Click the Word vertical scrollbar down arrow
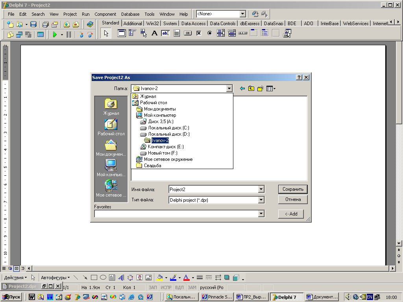 point(399,243)
